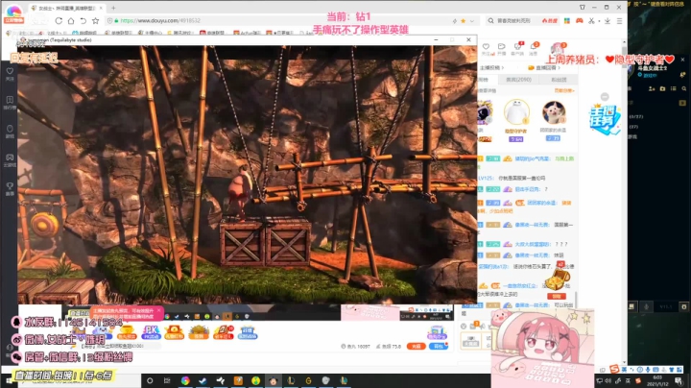Close the game window titled Tequilabyte studio

(468, 39)
